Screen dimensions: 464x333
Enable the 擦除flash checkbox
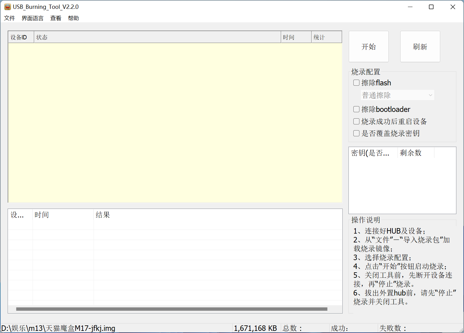coord(356,83)
